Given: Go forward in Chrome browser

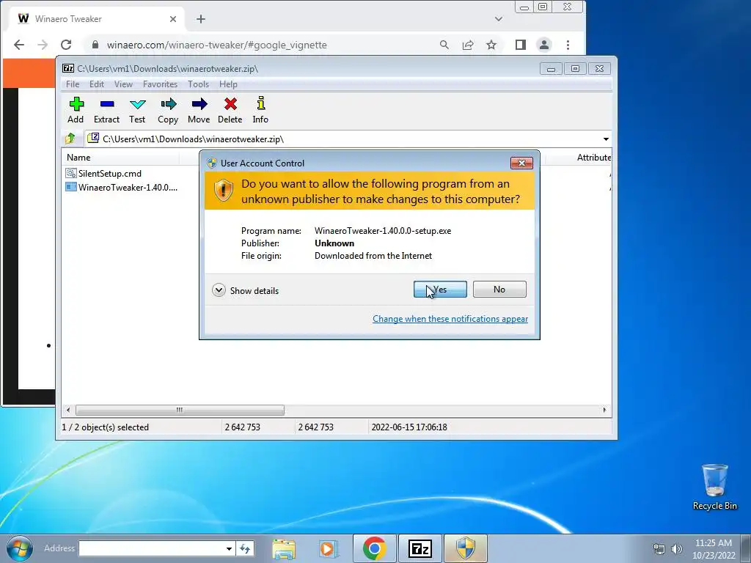Looking at the screenshot, I should tap(43, 45).
